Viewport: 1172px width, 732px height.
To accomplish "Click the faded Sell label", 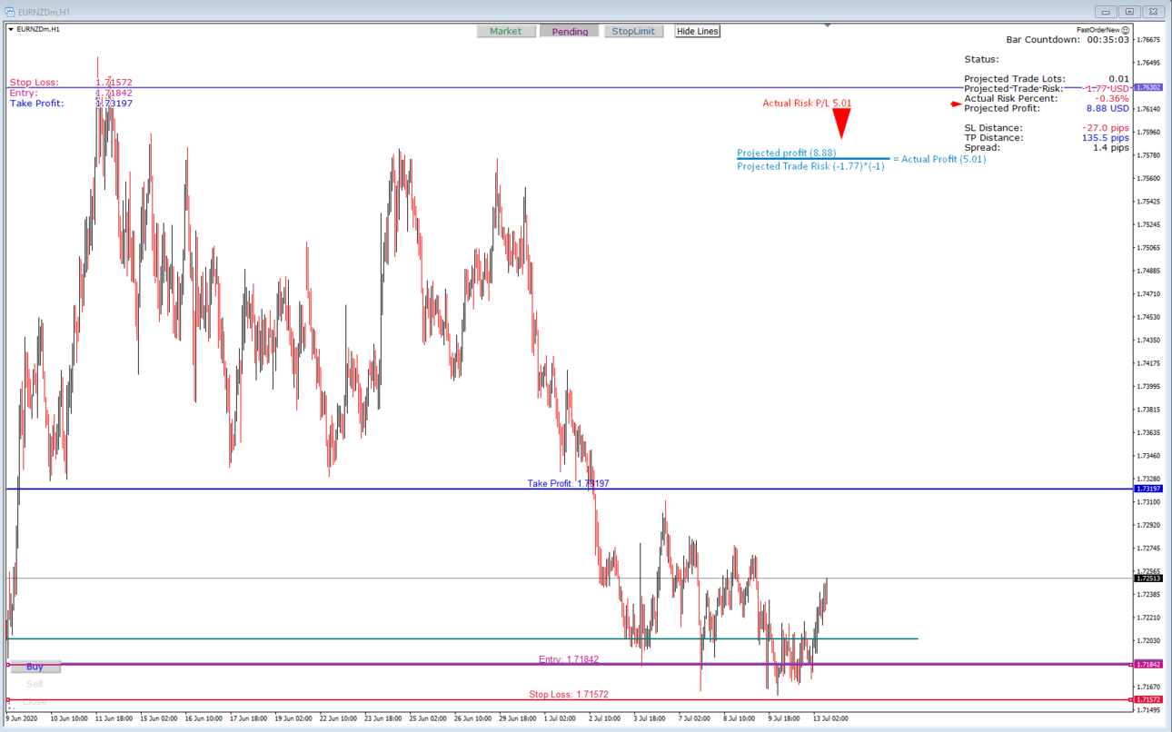I will point(35,684).
